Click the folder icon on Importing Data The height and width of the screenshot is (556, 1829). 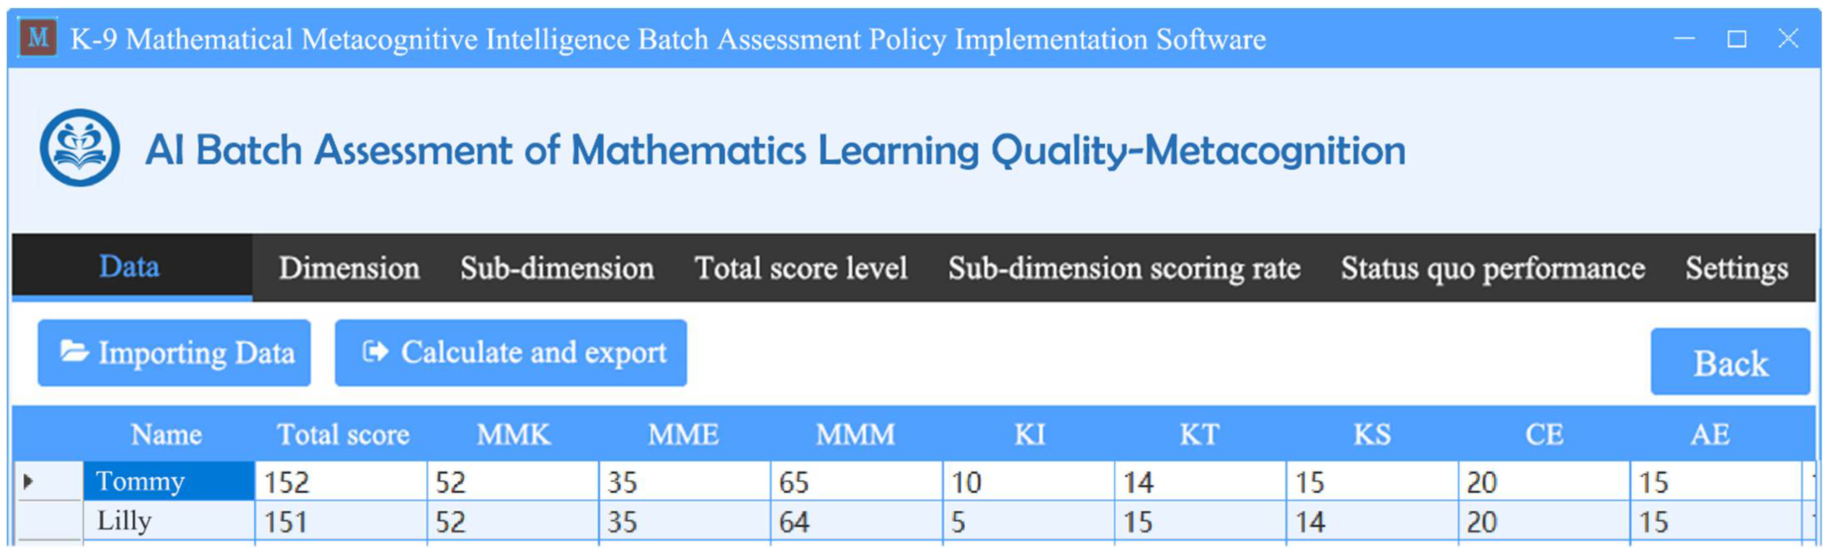pos(74,353)
